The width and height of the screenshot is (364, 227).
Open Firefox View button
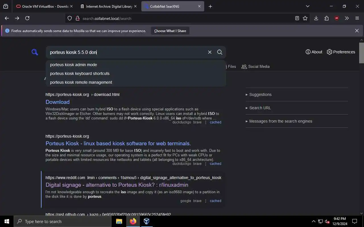coord(6,6)
